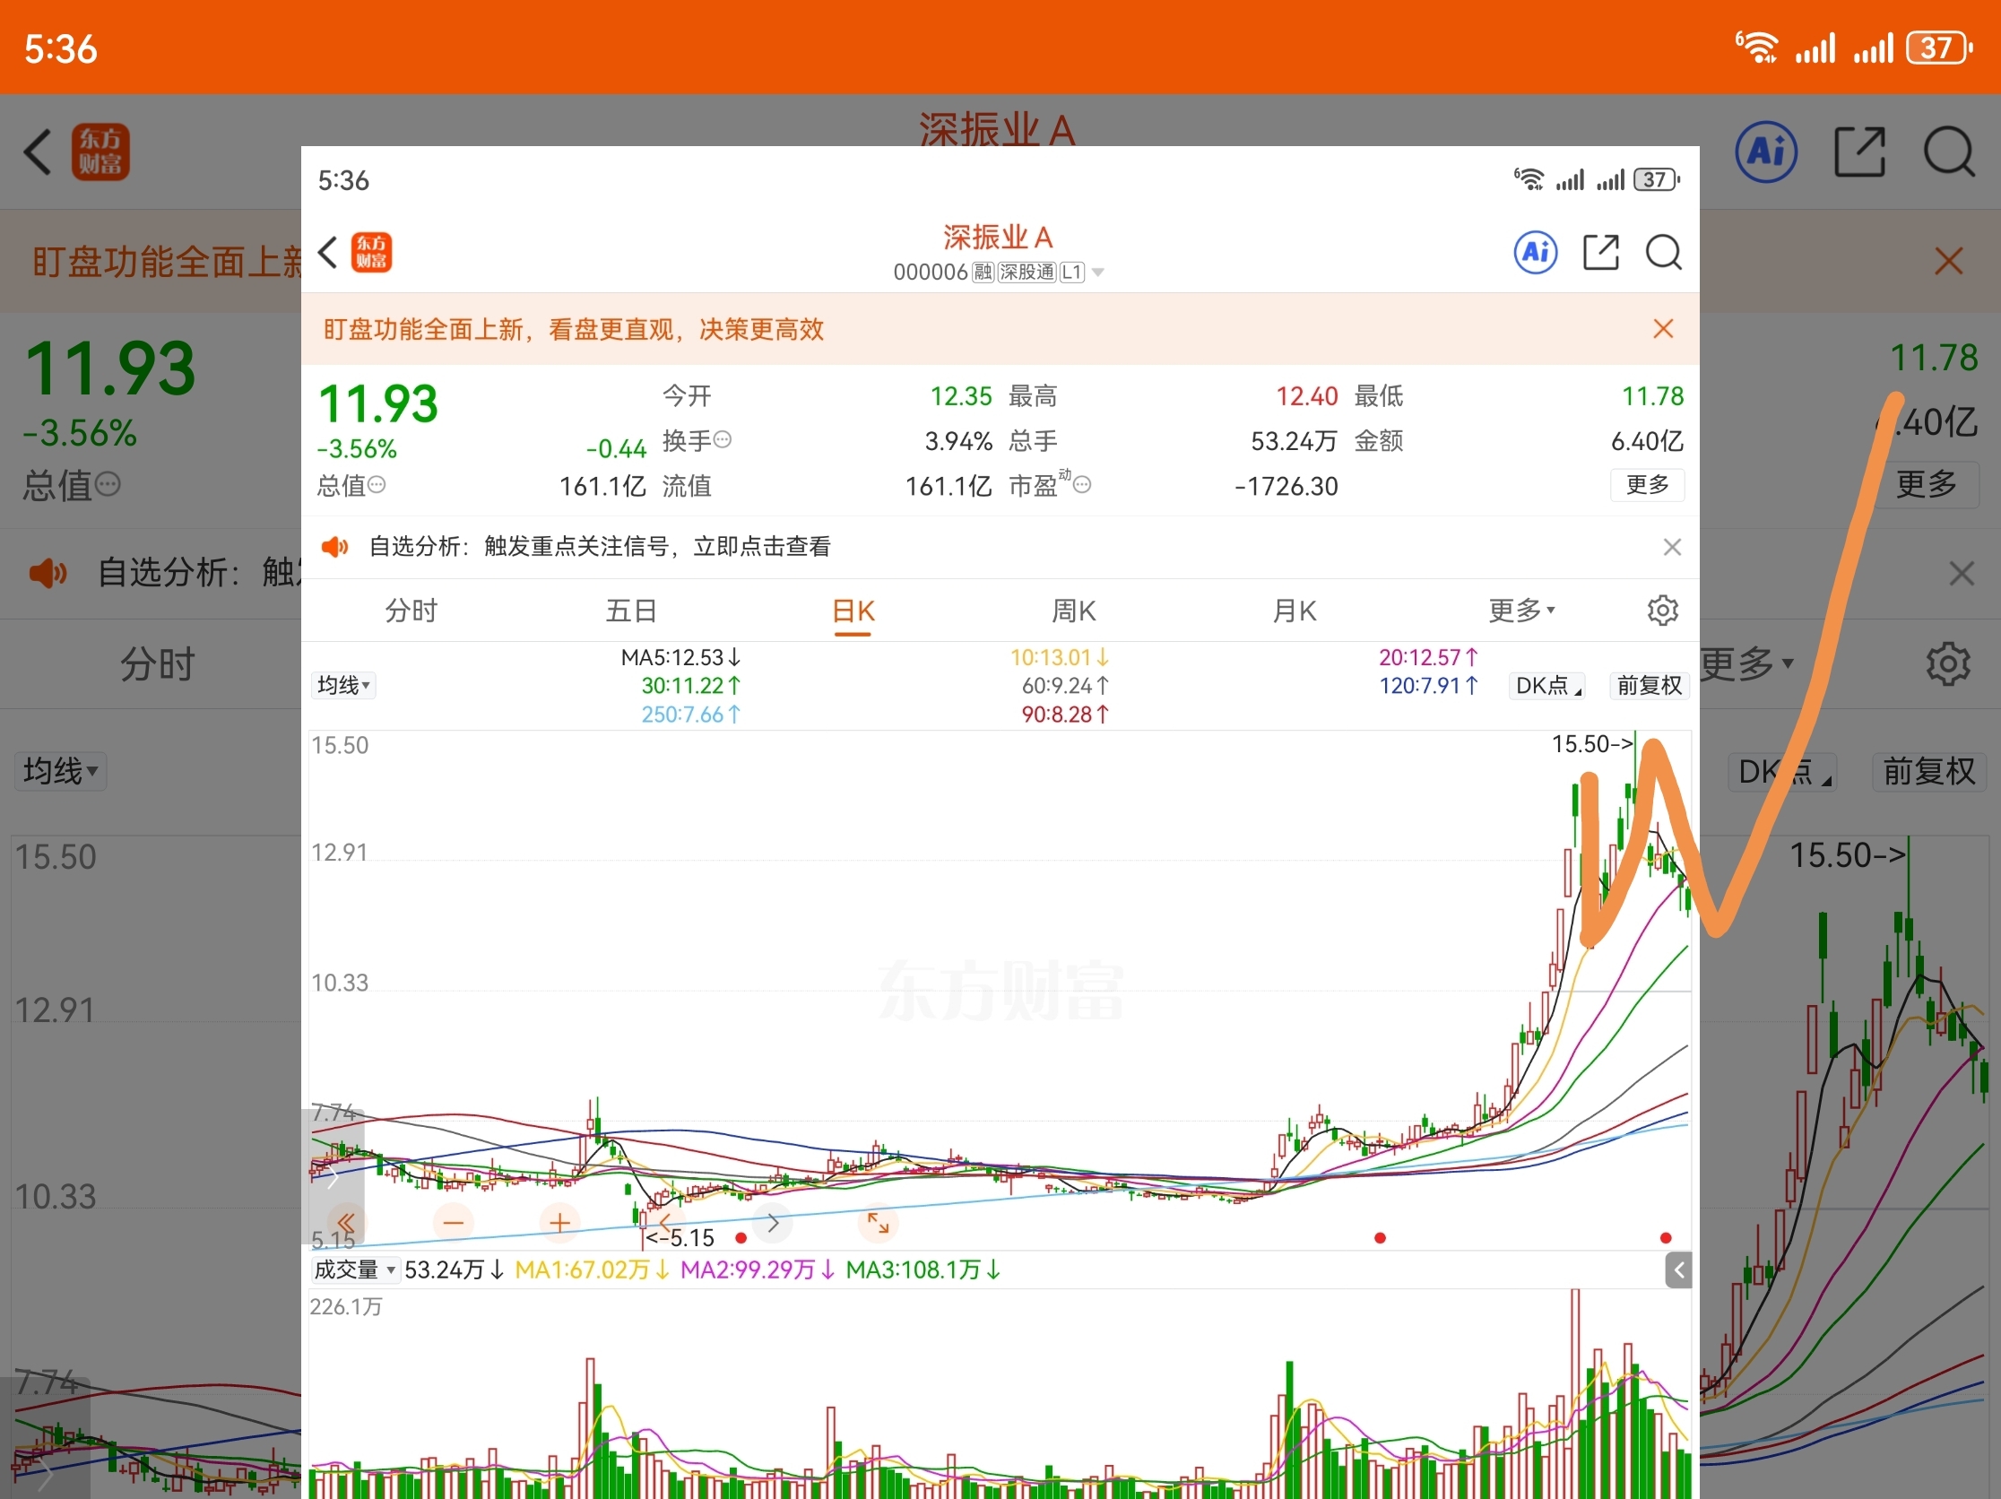
Task: Open the AI assistant icon
Action: (1535, 253)
